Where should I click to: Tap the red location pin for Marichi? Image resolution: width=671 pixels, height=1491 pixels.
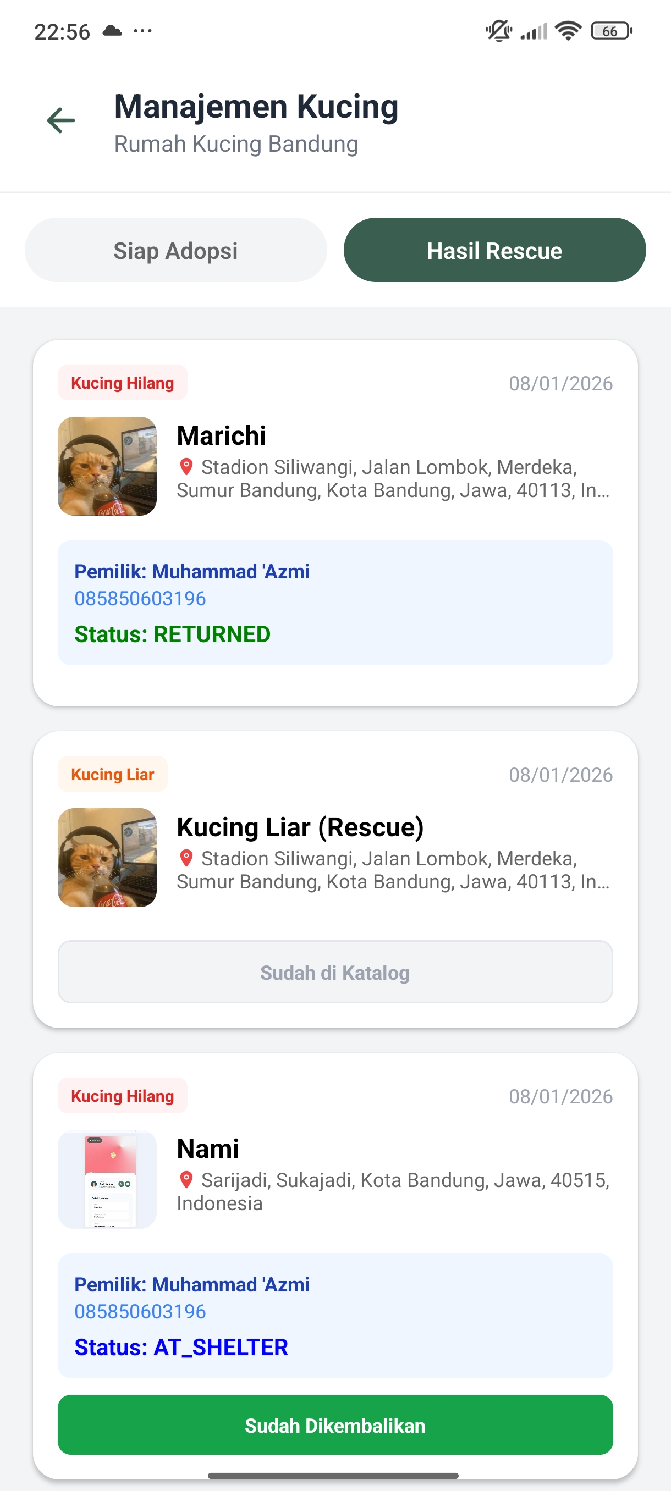tap(186, 467)
